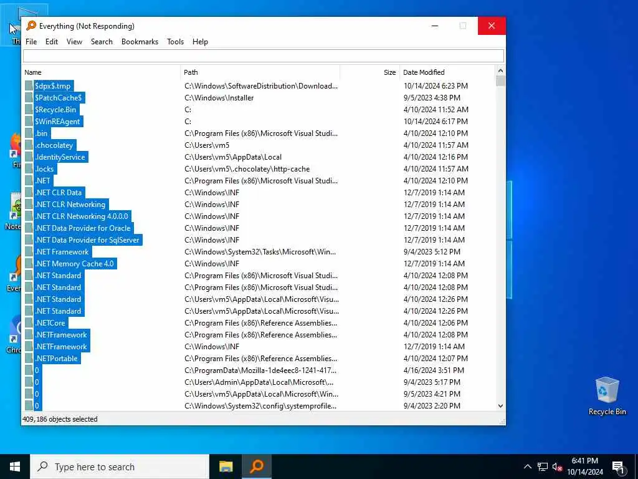The image size is (638, 479).
Task: Select the $PatchCache$ entry name
Action: (x=58, y=98)
